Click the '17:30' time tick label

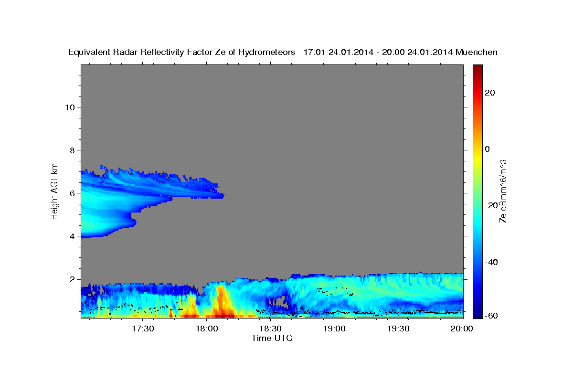143,329
